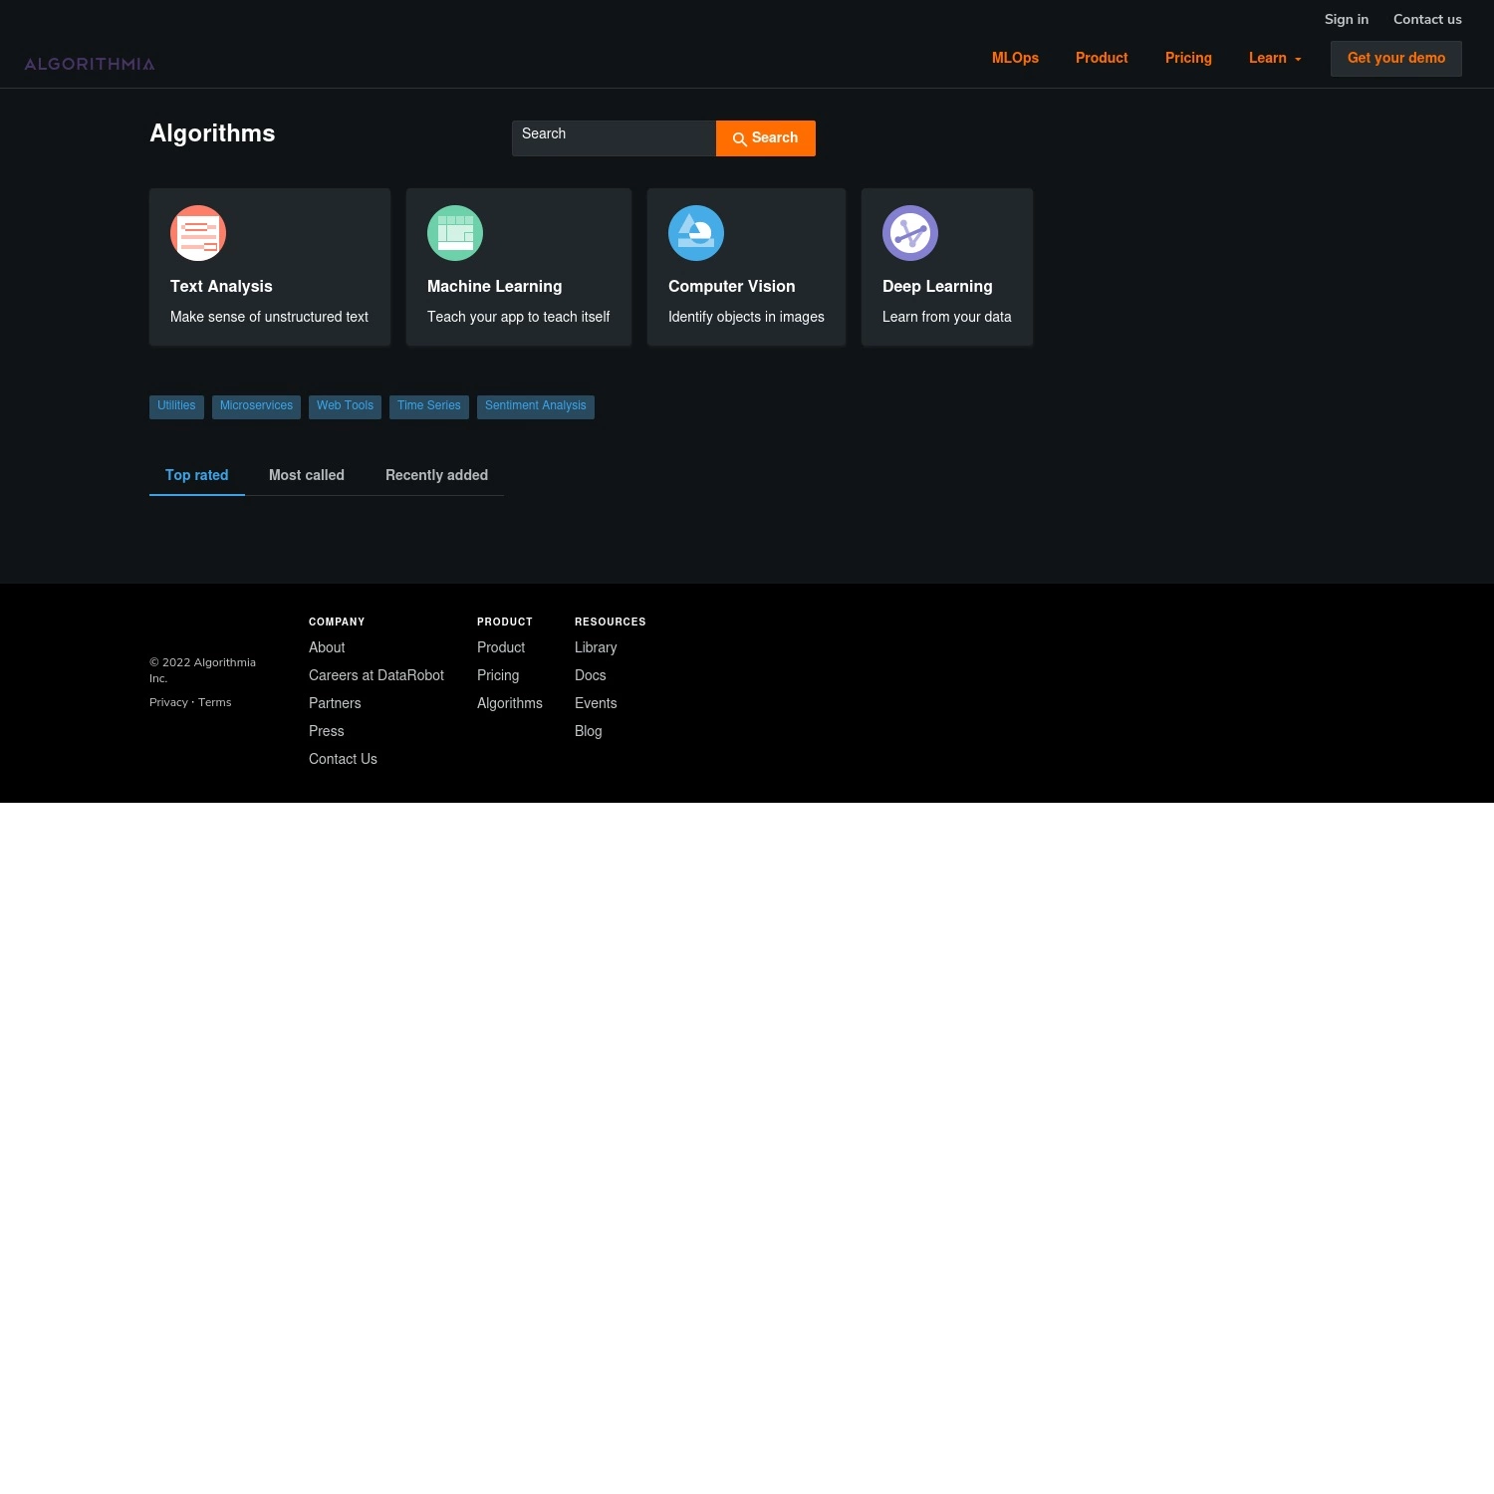This screenshot has height=1494, width=1494.
Task: Open the Product footer link
Action: tap(501, 647)
